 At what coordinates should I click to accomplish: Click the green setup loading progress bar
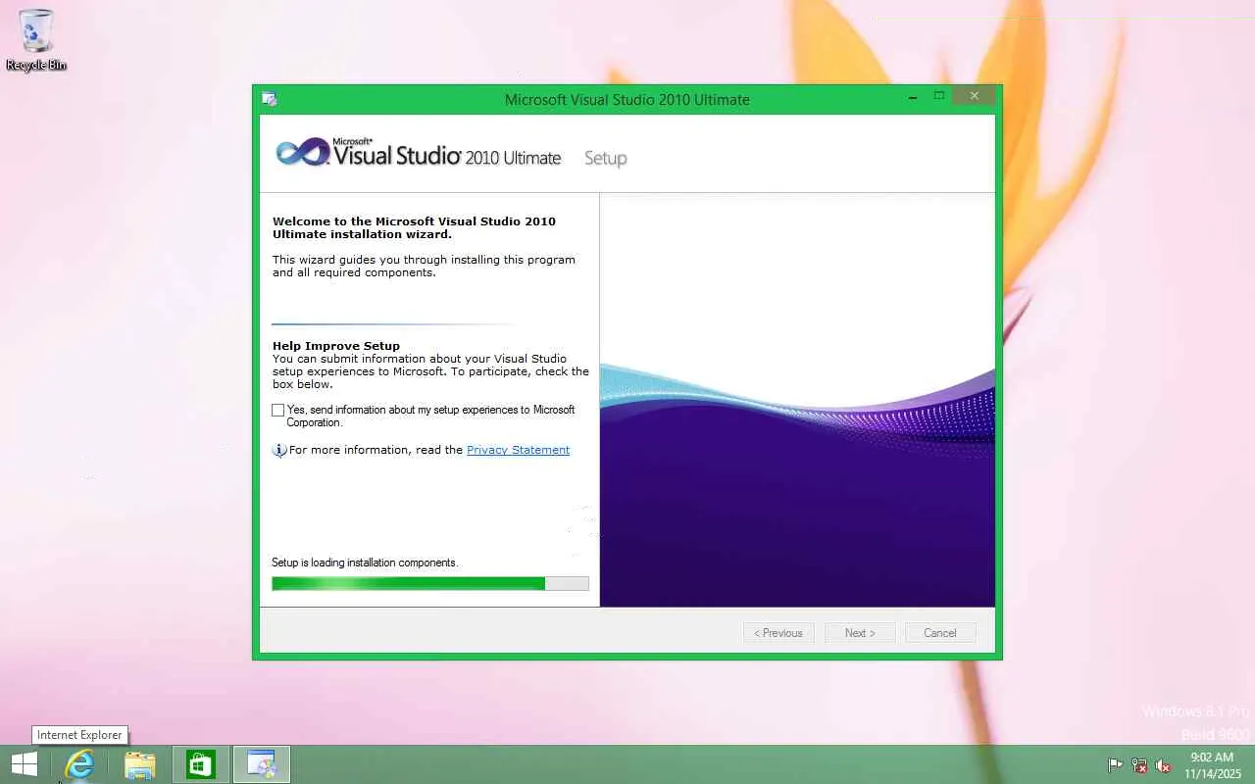coord(430,583)
